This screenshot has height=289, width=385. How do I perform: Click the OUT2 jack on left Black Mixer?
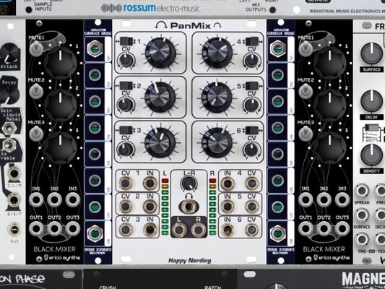54,228
